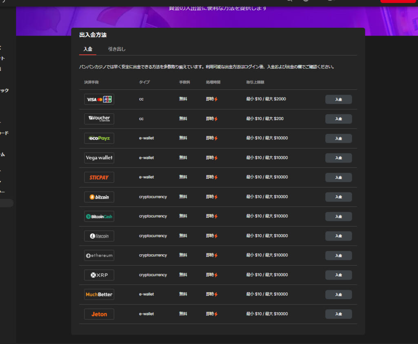Image resolution: width=418 pixels, height=344 pixels.
Task: Click the litecoin logo
Action: 99,236
